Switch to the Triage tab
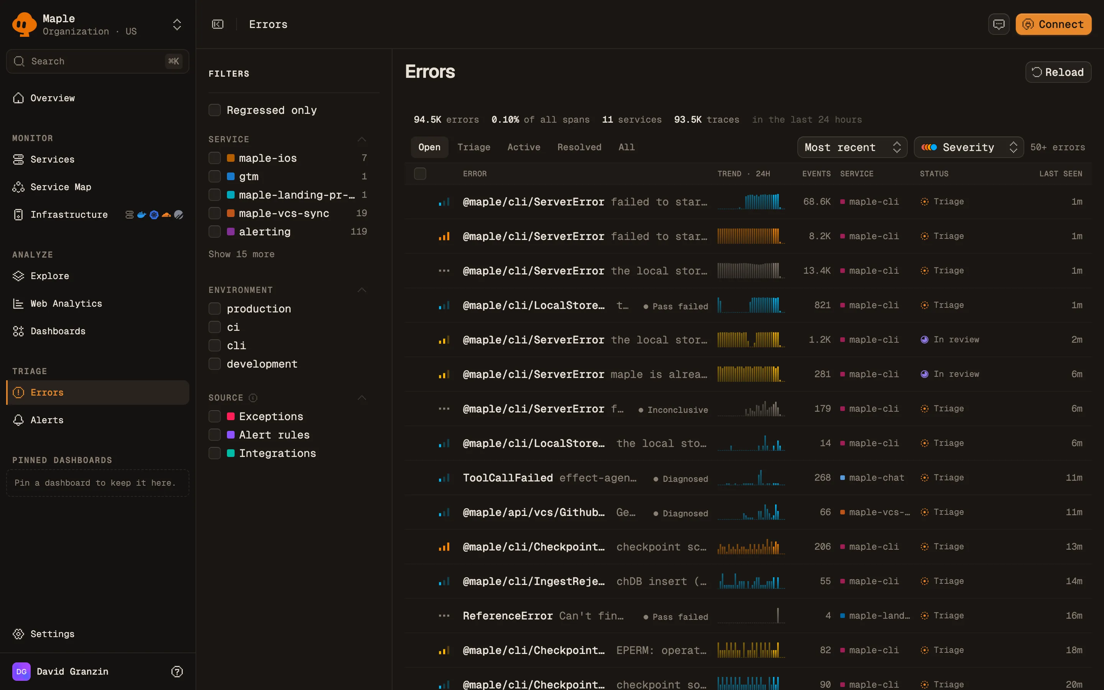Image resolution: width=1104 pixels, height=690 pixels. 473,147
